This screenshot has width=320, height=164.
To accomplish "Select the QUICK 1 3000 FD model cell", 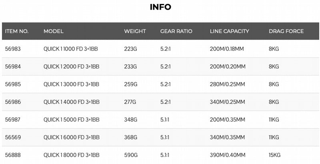I will click(71, 84).
